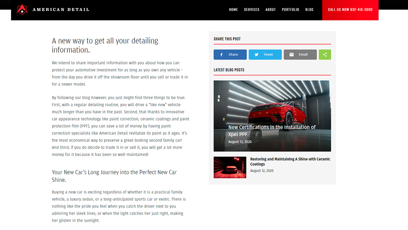Click the Facebook icon on Share button

coord(221,55)
